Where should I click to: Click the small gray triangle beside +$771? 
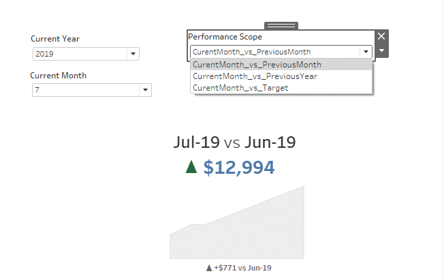(x=209, y=268)
